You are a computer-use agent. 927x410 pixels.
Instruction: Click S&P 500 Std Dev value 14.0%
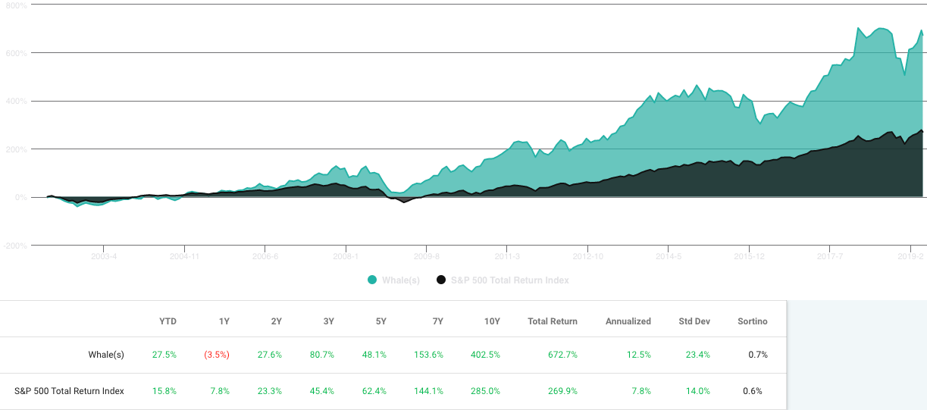point(697,391)
